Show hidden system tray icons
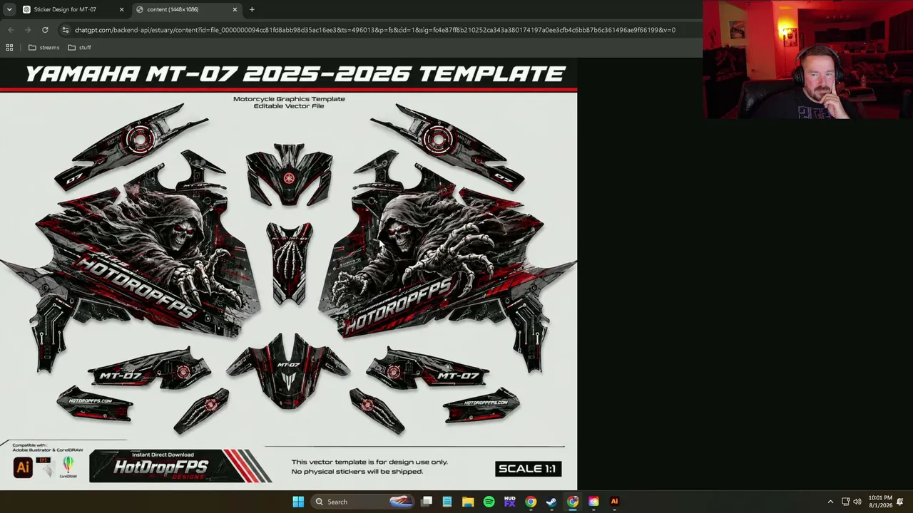Screen dimensions: 913x513 point(830,502)
